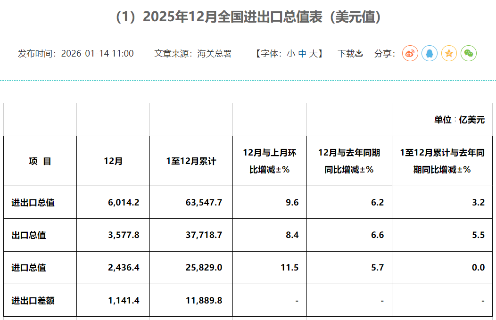This screenshot has height=320, width=496.
Task: Share to QZone using the star icon
Action: point(449,53)
